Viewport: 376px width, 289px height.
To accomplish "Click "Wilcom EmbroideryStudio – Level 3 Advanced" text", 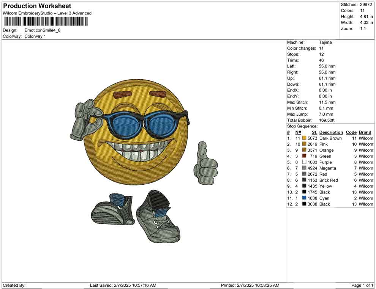I will [x=47, y=13].
